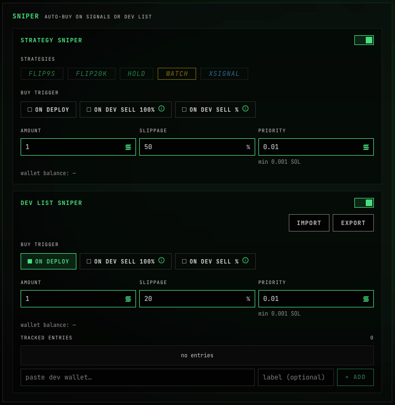Image resolution: width=395 pixels, height=405 pixels.
Task: Edit the Strategy Sniper Priority value 0.01
Action: (316, 147)
